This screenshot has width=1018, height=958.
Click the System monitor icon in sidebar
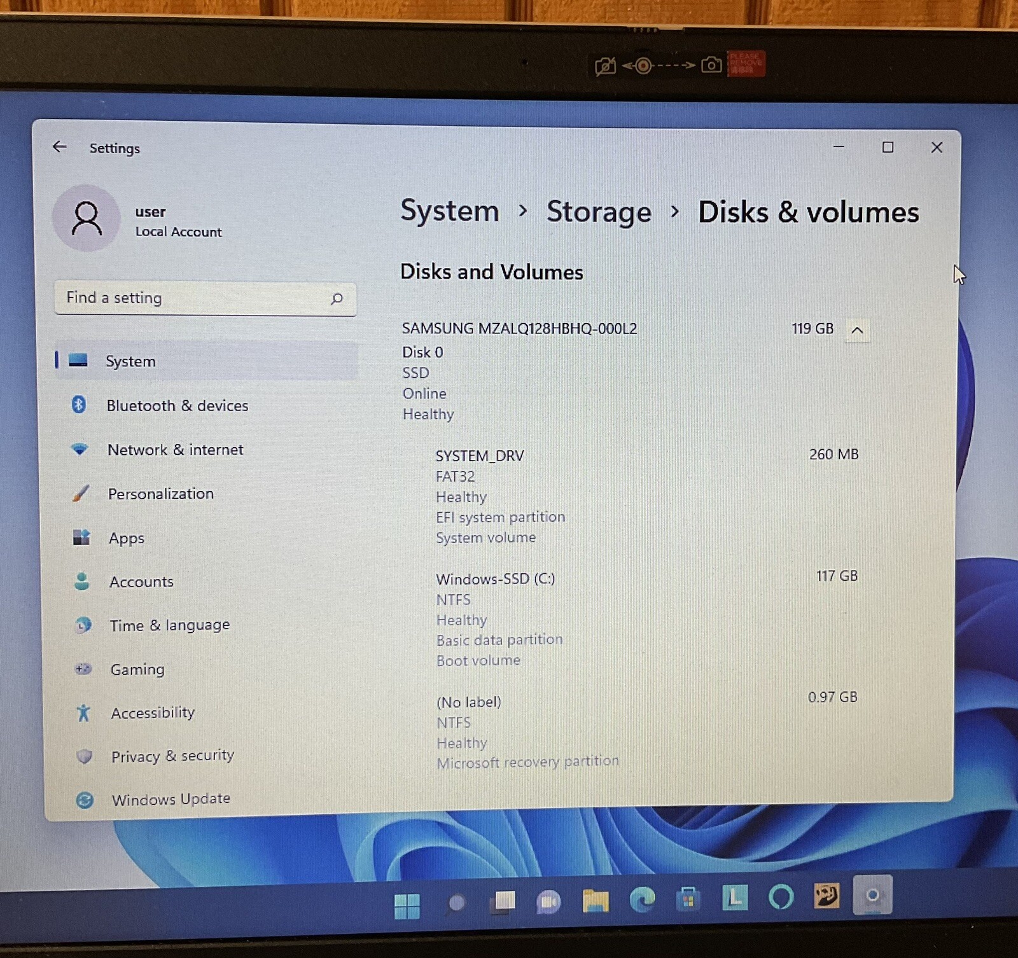tap(78, 360)
